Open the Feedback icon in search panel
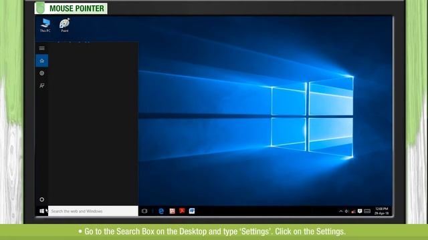 [41, 86]
